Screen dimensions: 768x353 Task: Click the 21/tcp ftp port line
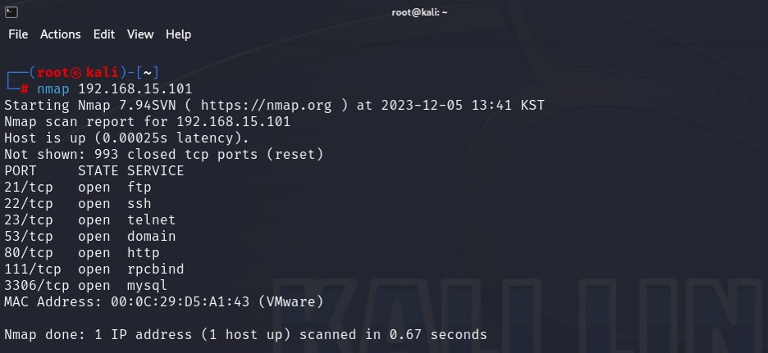(78, 188)
